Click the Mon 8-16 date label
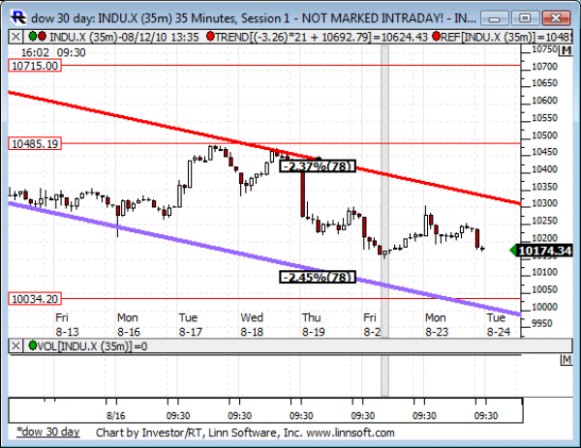581x448 pixels. [x=128, y=325]
